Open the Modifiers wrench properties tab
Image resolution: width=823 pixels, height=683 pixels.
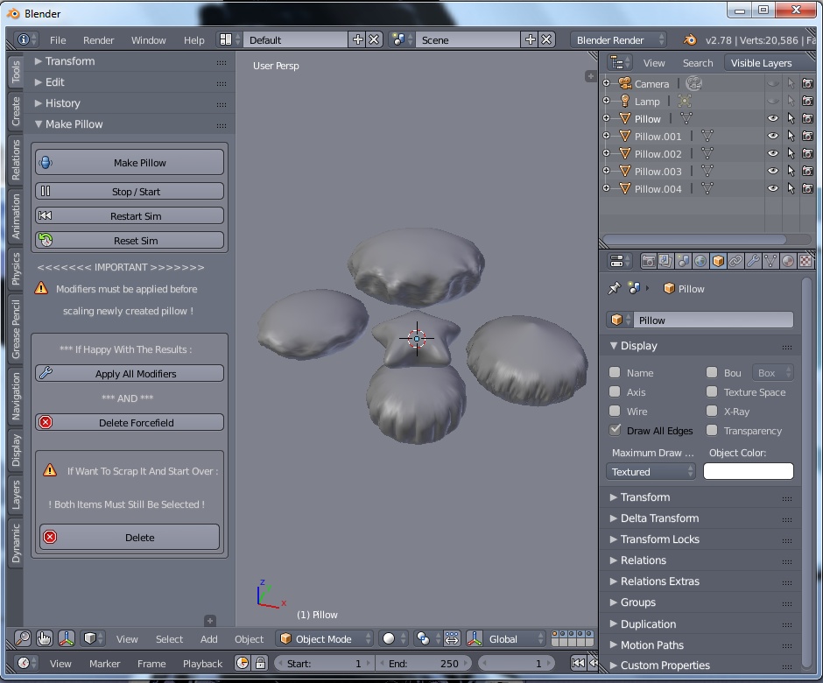pyautogui.click(x=753, y=261)
